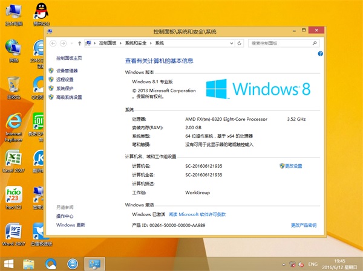This screenshot has height=271, width=363.
Task: Open the Internet Explorer desktop shortcut
Action: (13, 124)
